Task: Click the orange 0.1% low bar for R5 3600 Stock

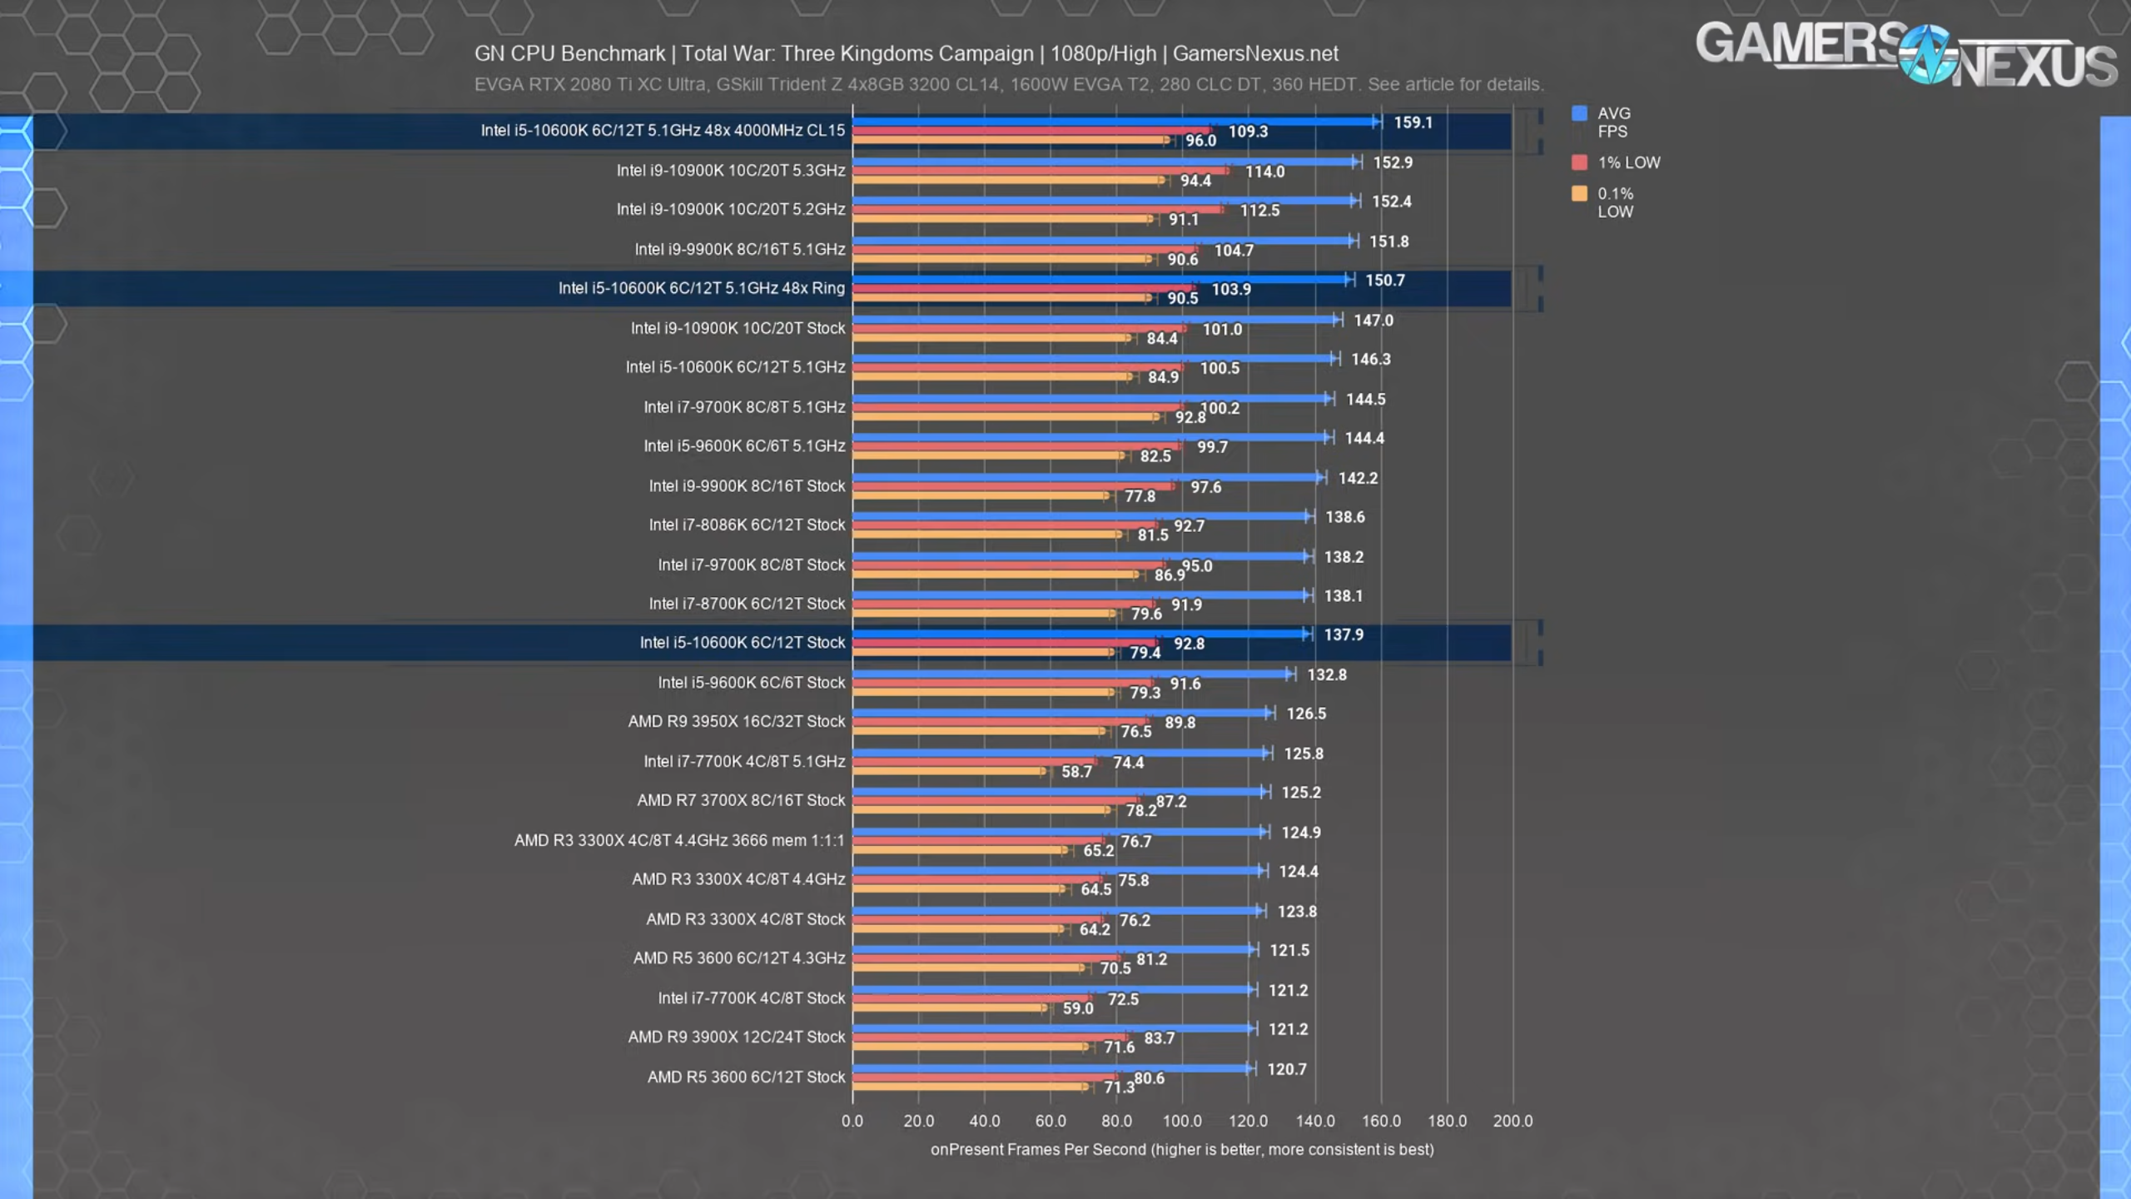Action: pyautogui.click(x=971, y=1087)
